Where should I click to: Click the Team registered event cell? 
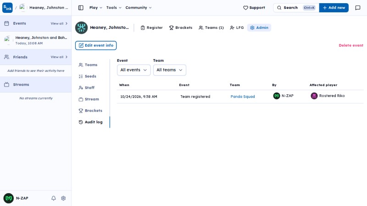point(195,97)
